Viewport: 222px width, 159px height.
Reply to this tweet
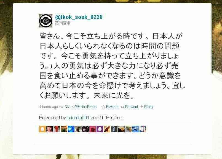pos(149,107)
